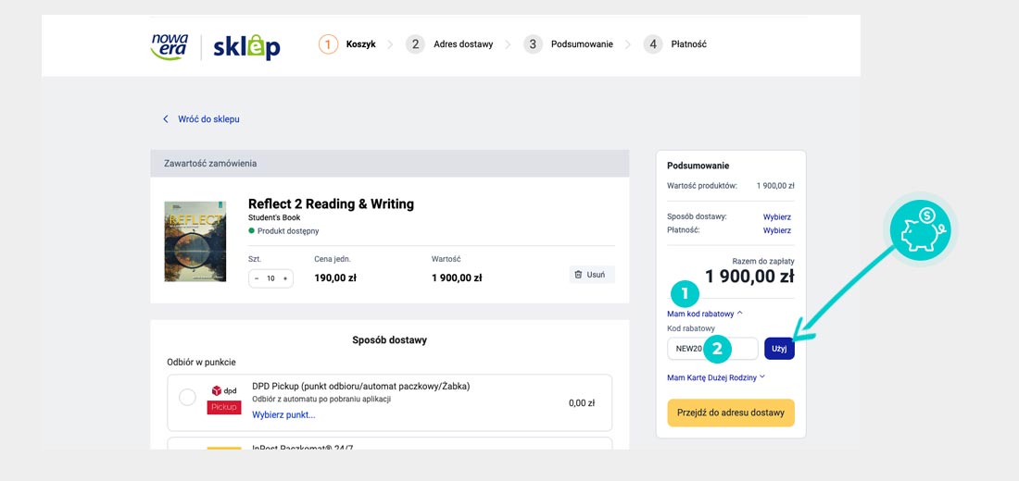The height and width of the screenshot is (481, 1019).
Task: Click the trash icon to remove product
Action: 579,275
